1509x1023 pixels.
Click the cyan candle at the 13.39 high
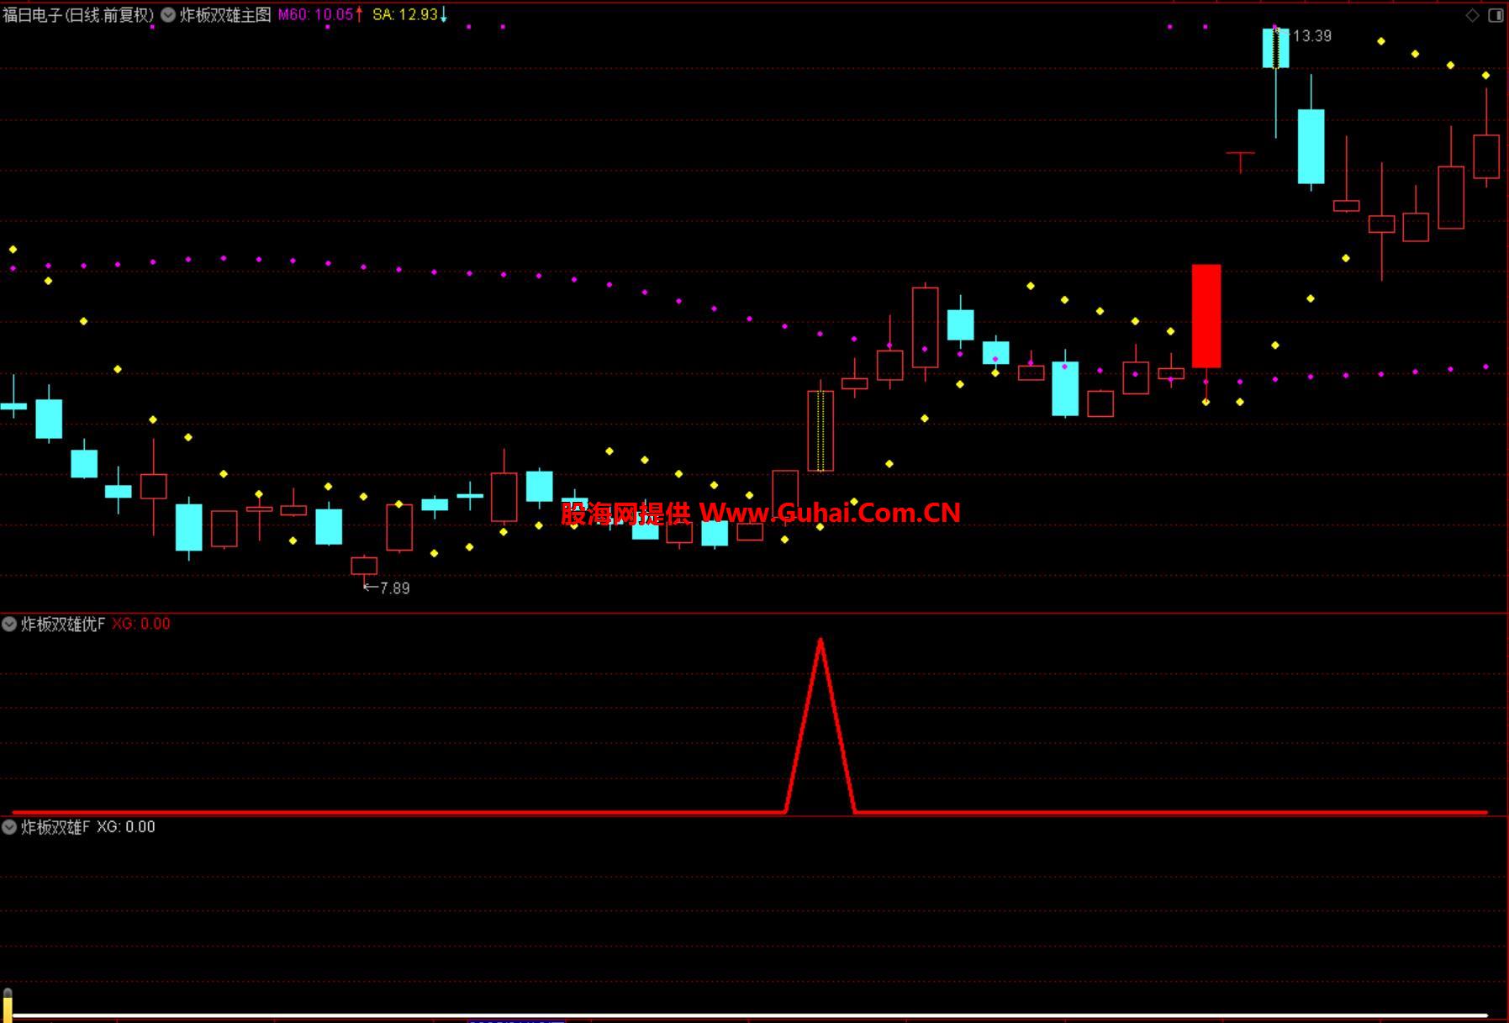coord(1275,48)
